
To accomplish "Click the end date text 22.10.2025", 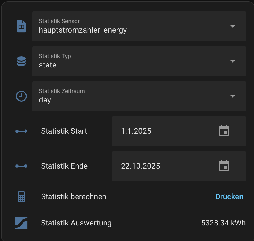I will 140,166.
